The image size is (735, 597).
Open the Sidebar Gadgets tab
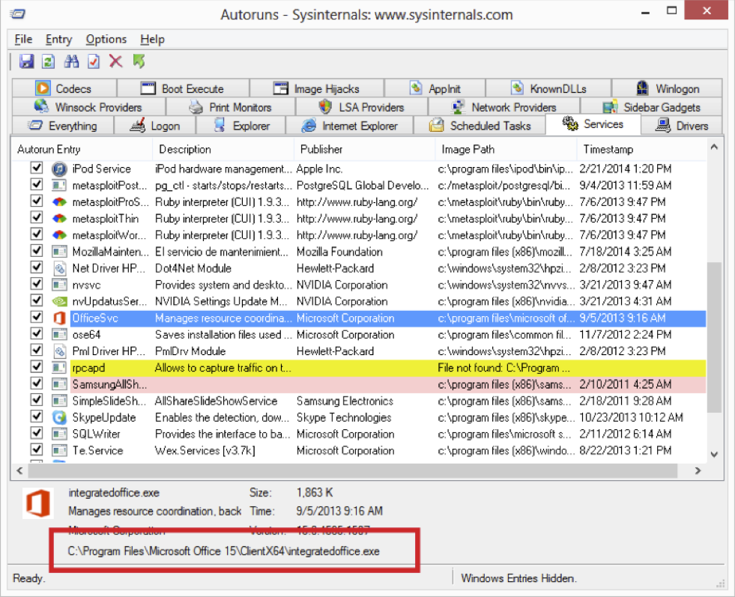(652, 107)
